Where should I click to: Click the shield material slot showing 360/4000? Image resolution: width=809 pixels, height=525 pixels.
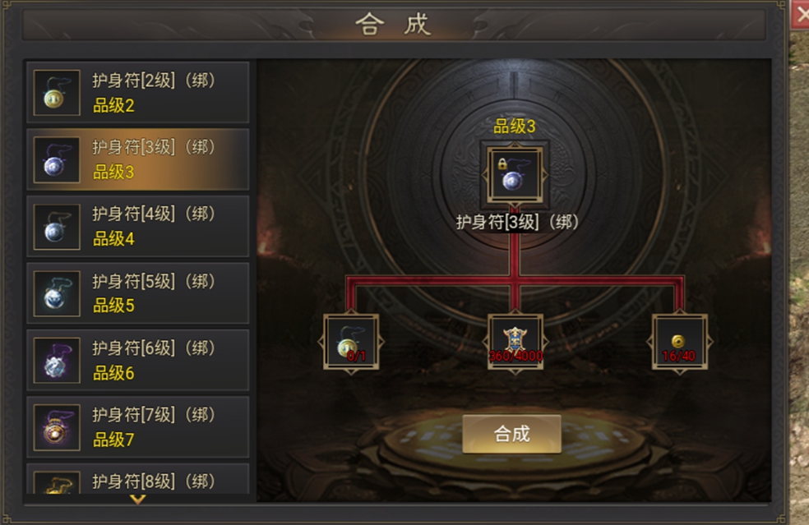point(515,342)
